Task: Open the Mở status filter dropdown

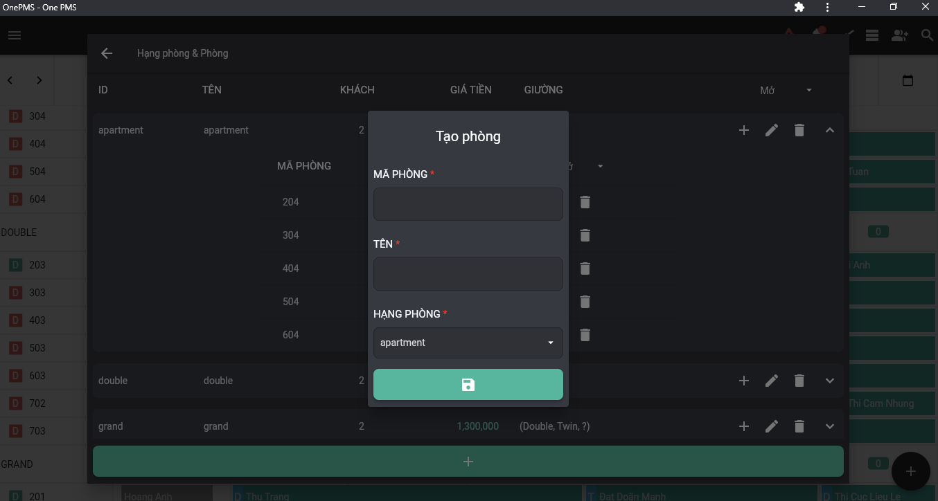Action: pos(786,91)
